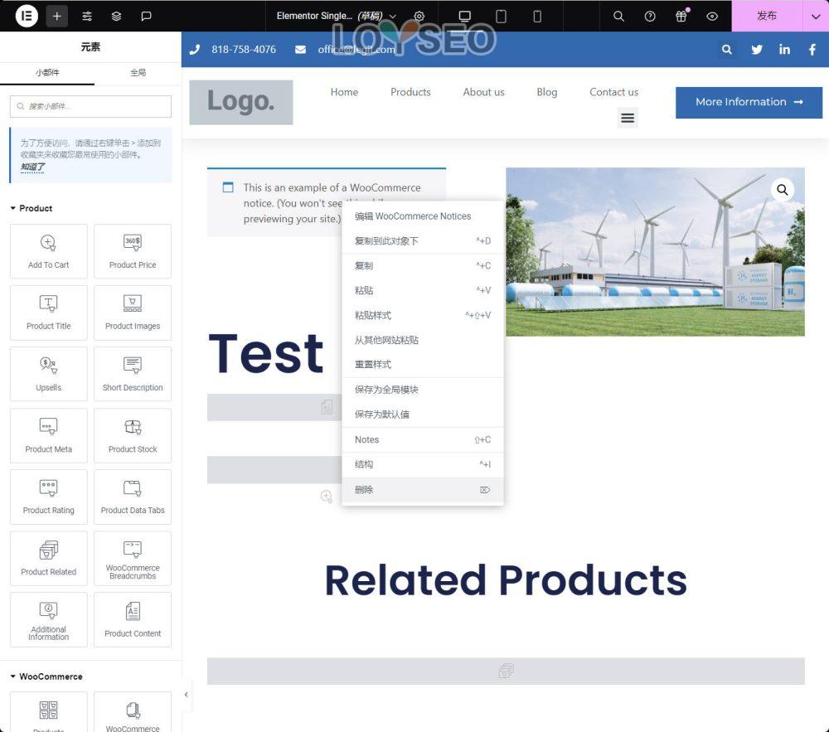Select the Additional Information widget

(49, 619)
